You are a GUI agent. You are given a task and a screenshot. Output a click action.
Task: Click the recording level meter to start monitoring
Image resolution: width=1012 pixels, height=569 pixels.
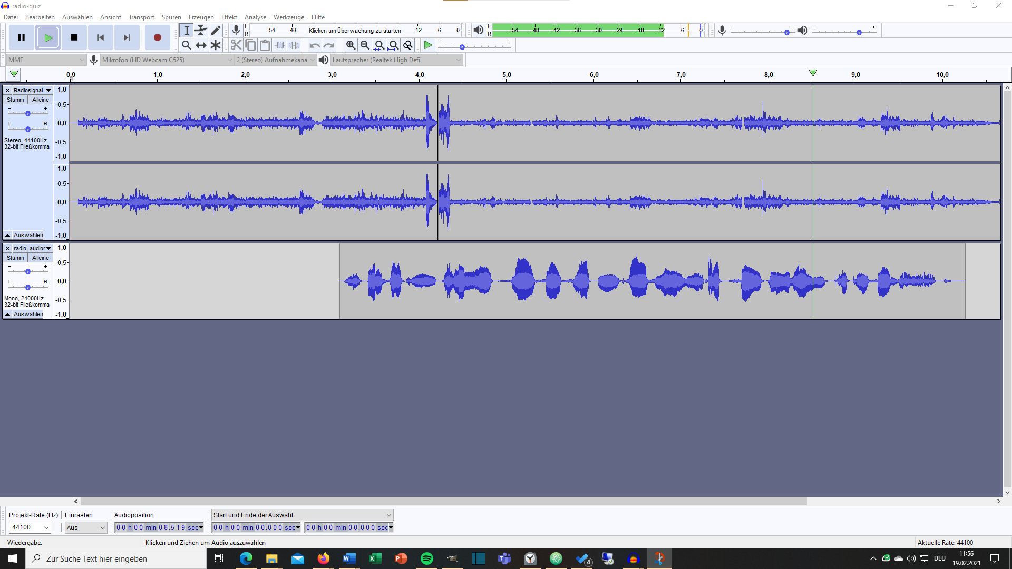pyautogui.click(x=355, y=31)
